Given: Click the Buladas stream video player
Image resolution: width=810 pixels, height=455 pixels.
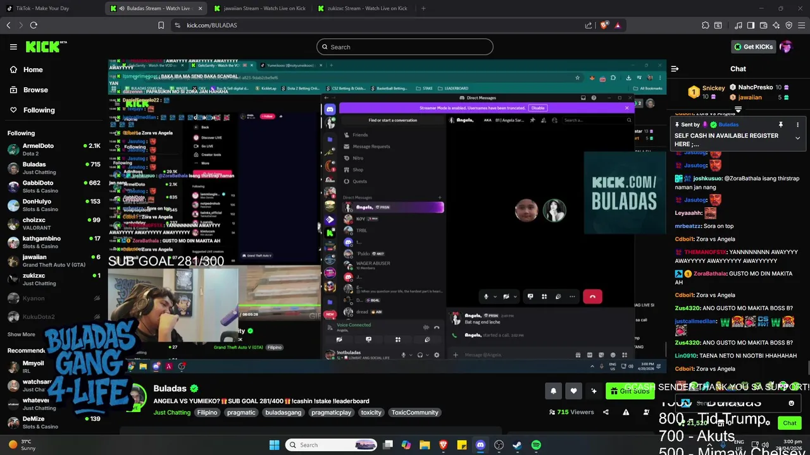Looking at the screenshot, I should (387, 215).
